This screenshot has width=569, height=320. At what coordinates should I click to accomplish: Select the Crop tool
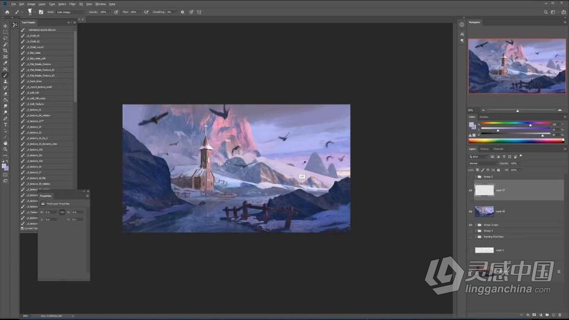click(5, 51)
